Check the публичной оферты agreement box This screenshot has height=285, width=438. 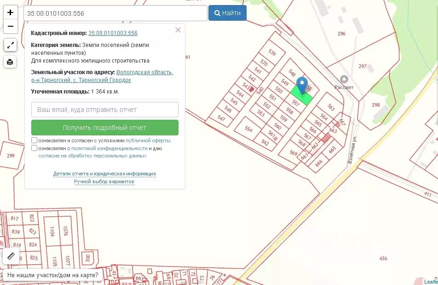pos(35,140)
